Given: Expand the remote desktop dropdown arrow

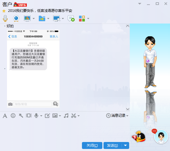Looking at the screenshot, I should tap(63, 19).
